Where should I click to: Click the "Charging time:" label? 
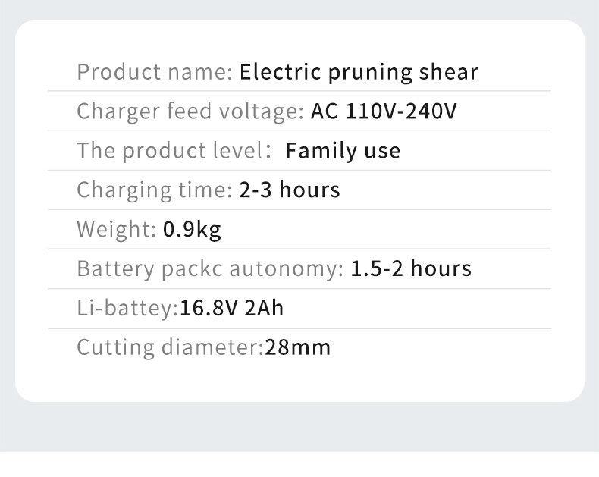(x=155, y=190)
